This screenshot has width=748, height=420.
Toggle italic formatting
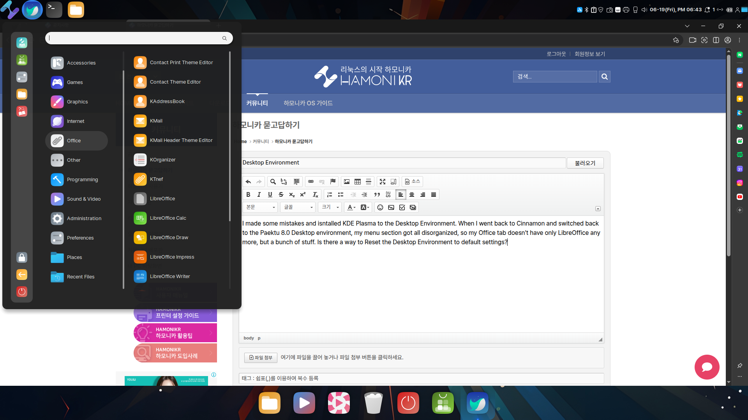point(259,195)
